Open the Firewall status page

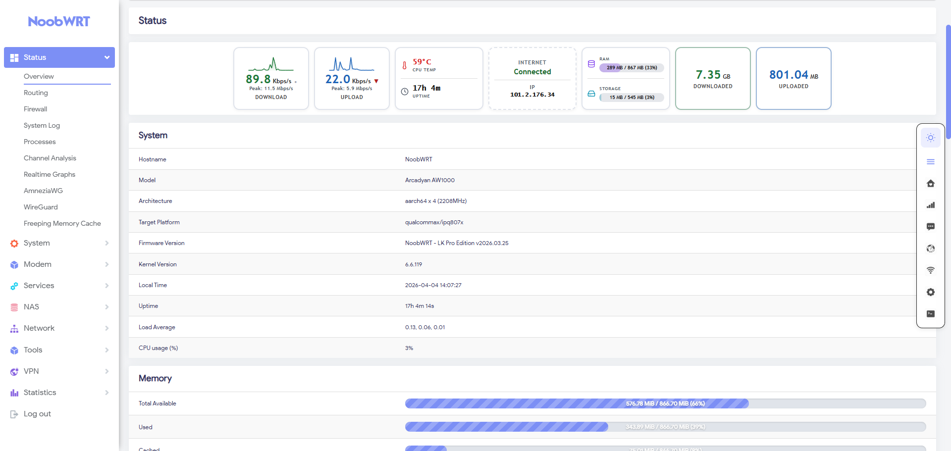coord(36,109)
